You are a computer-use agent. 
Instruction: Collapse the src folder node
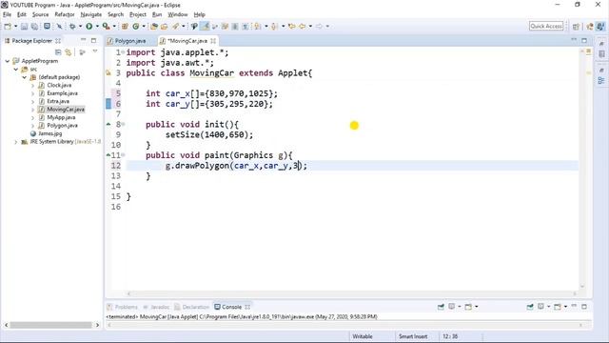(x=16, y=70)
